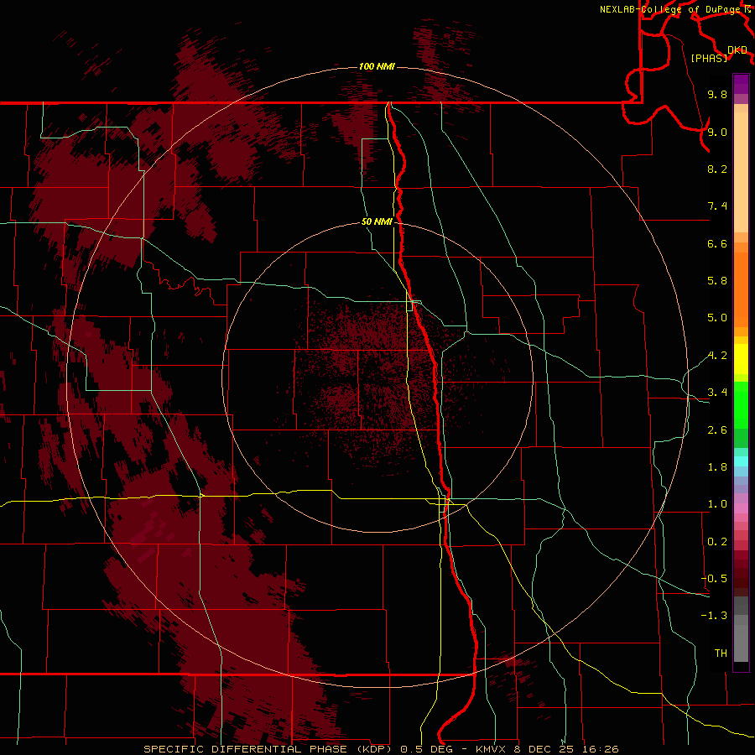Click the cyan segment of the color bar
Viewport: 755px width, 755px height.
pyautogui.click(x=741, y=461)
